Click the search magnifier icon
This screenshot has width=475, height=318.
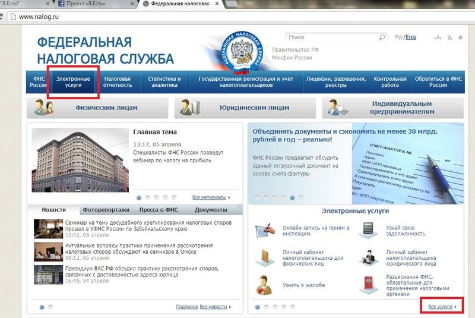click(x=382, y=37)
